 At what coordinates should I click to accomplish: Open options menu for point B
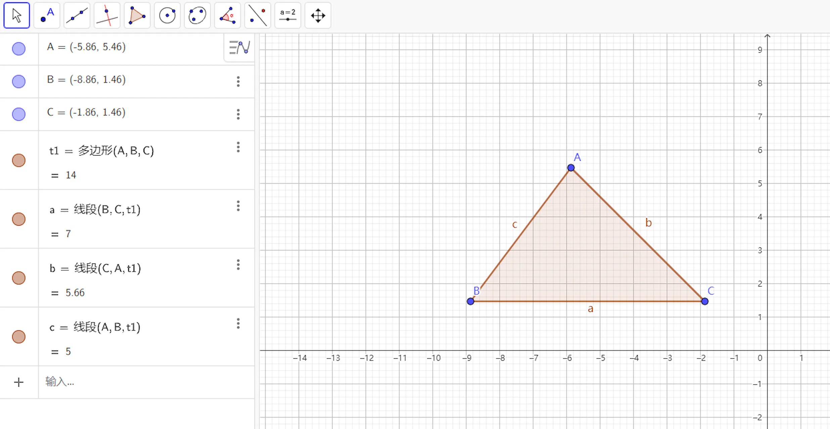[x=238, y=81]
